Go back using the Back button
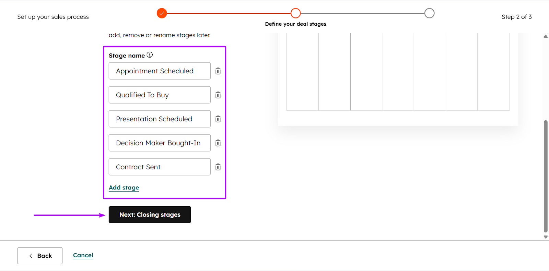 point(40,256)
